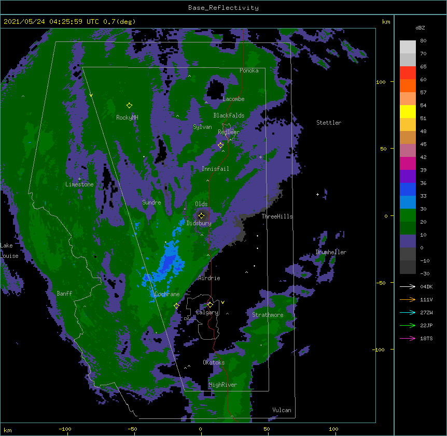447x436 pixels.
Task: Click the cyan 27ZW arrow in legend
Action: pyautogui.click(x=408, y=312)
